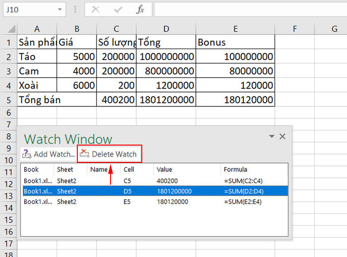347x257 pixels.
Task: Close the Watch Window pane
Action: pos(283,136)
